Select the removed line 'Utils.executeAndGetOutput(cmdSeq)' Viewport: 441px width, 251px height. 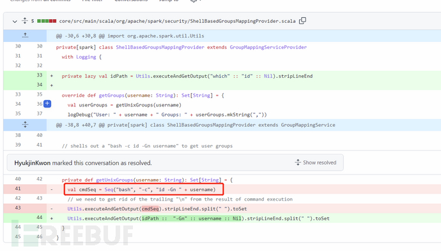pyautogui.click(x=157, y=209)
